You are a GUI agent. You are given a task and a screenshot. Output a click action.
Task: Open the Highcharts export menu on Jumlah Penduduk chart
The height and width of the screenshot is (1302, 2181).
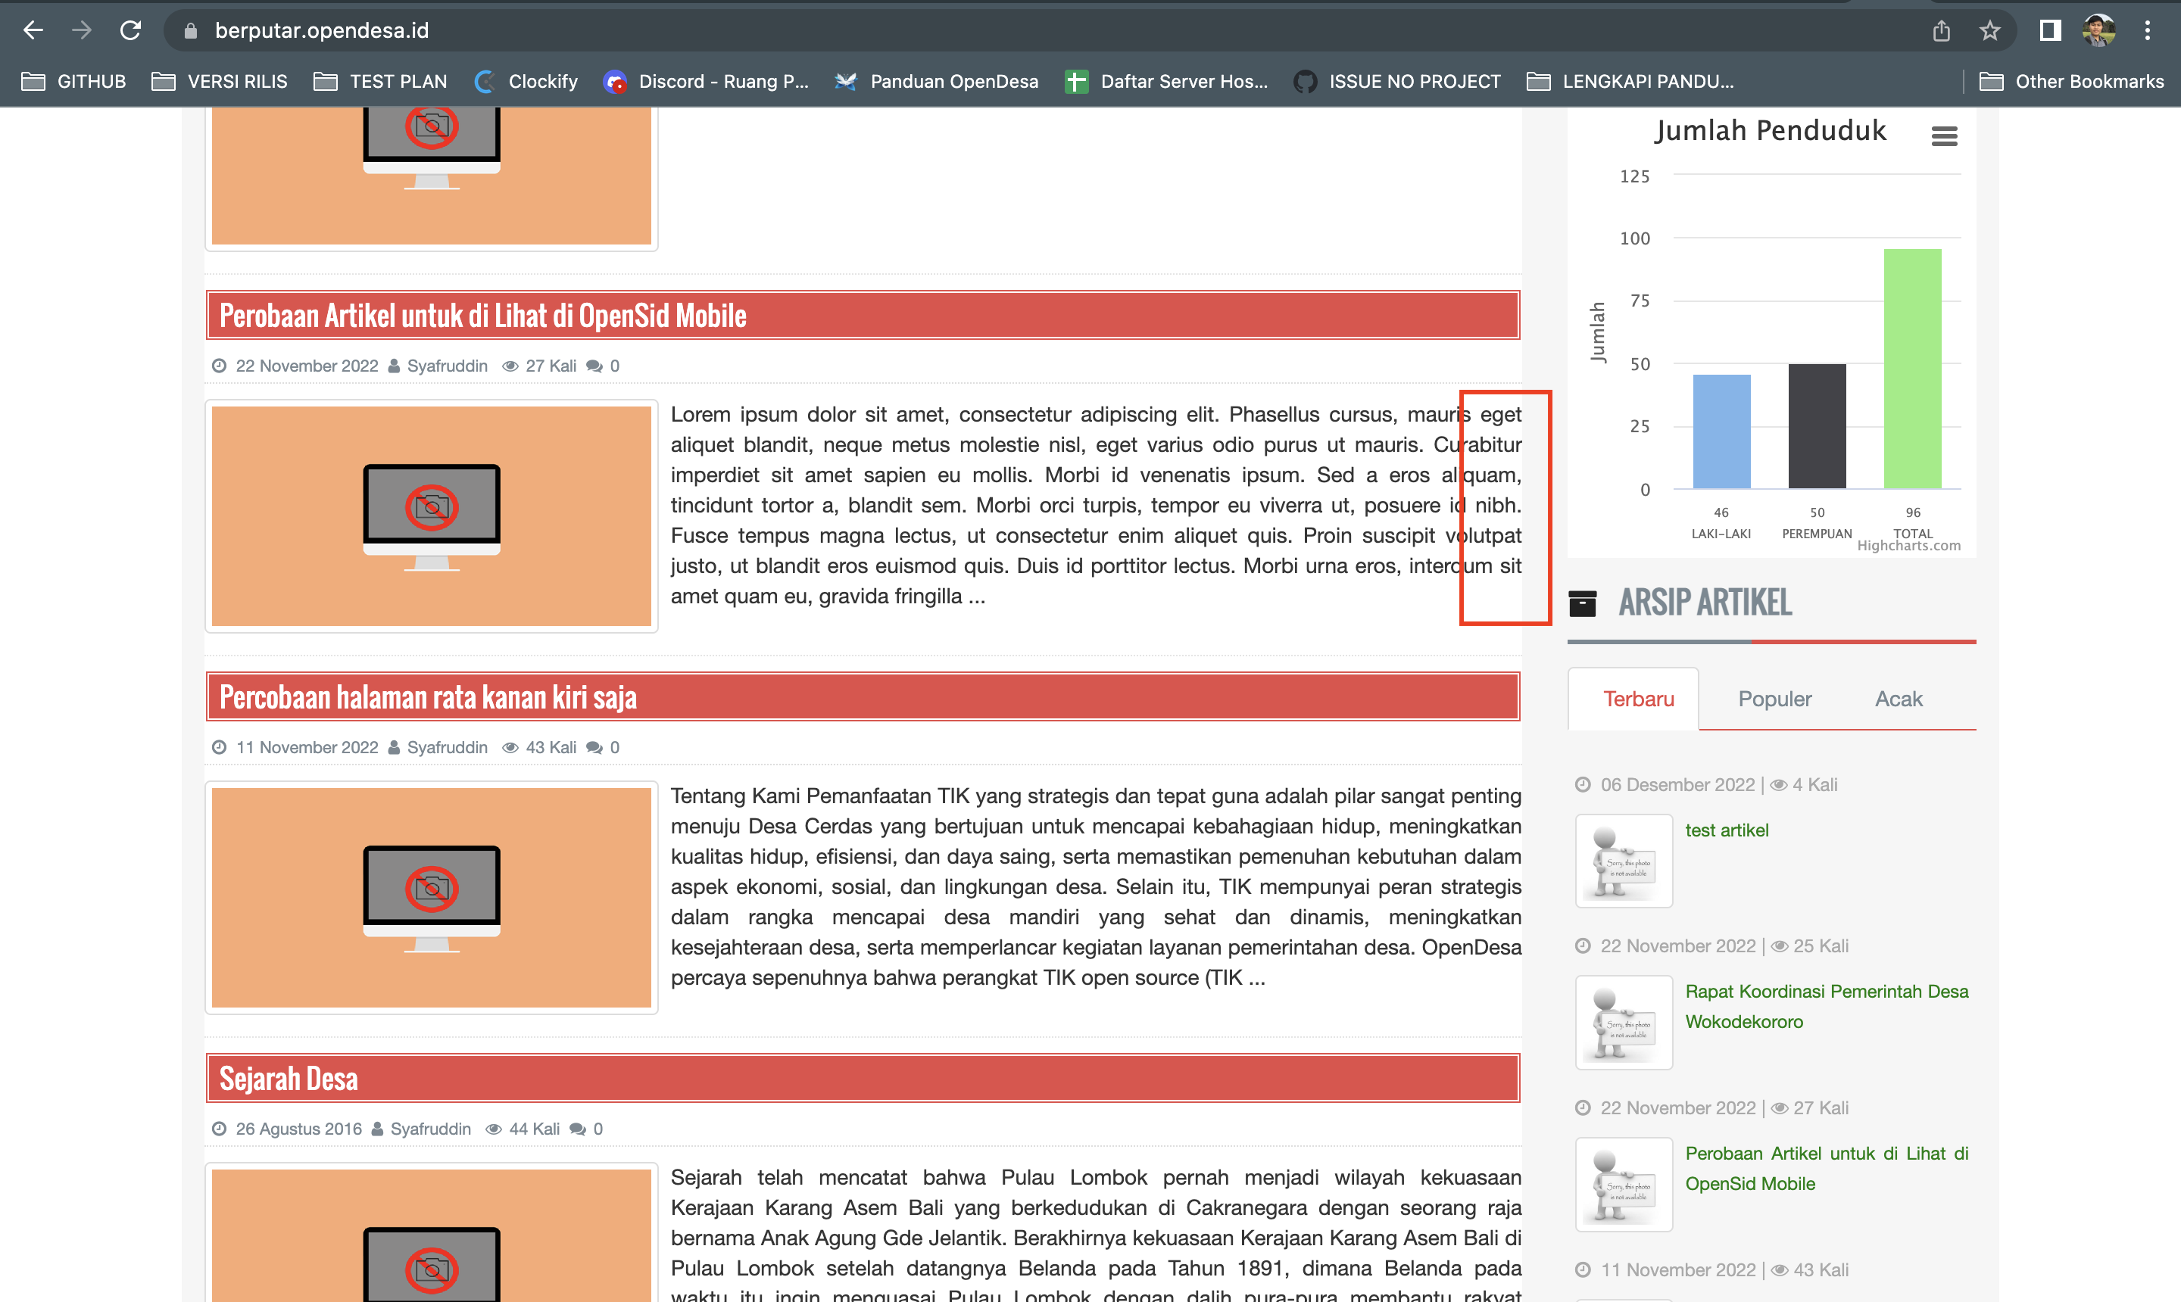[x=1945, y=135]
